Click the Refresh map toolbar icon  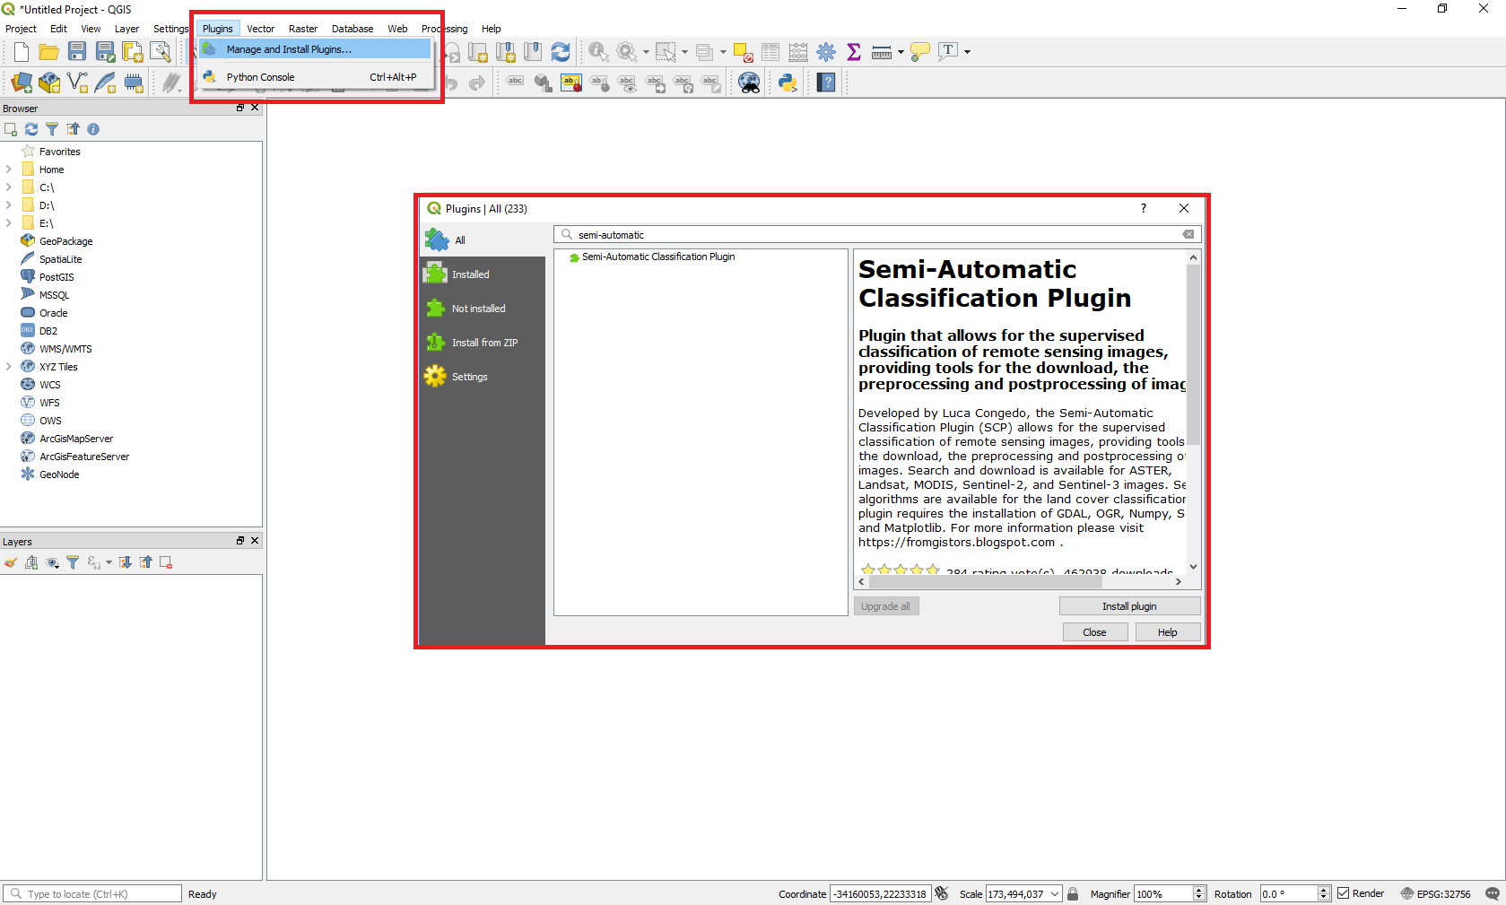(x=561, y=52)
